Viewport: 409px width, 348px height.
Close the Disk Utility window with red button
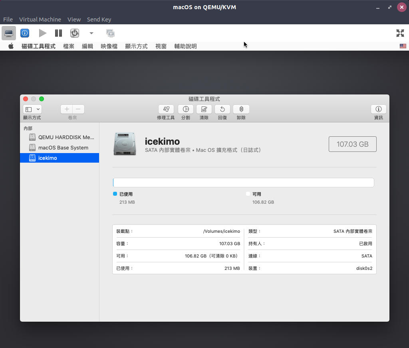pyautogui.click(x=26, y=99)
